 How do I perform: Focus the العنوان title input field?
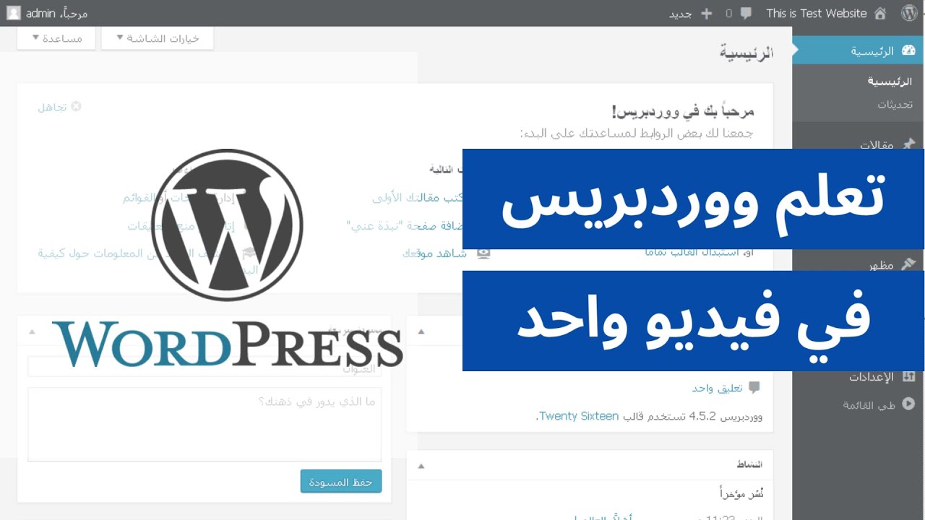(205, 367)
